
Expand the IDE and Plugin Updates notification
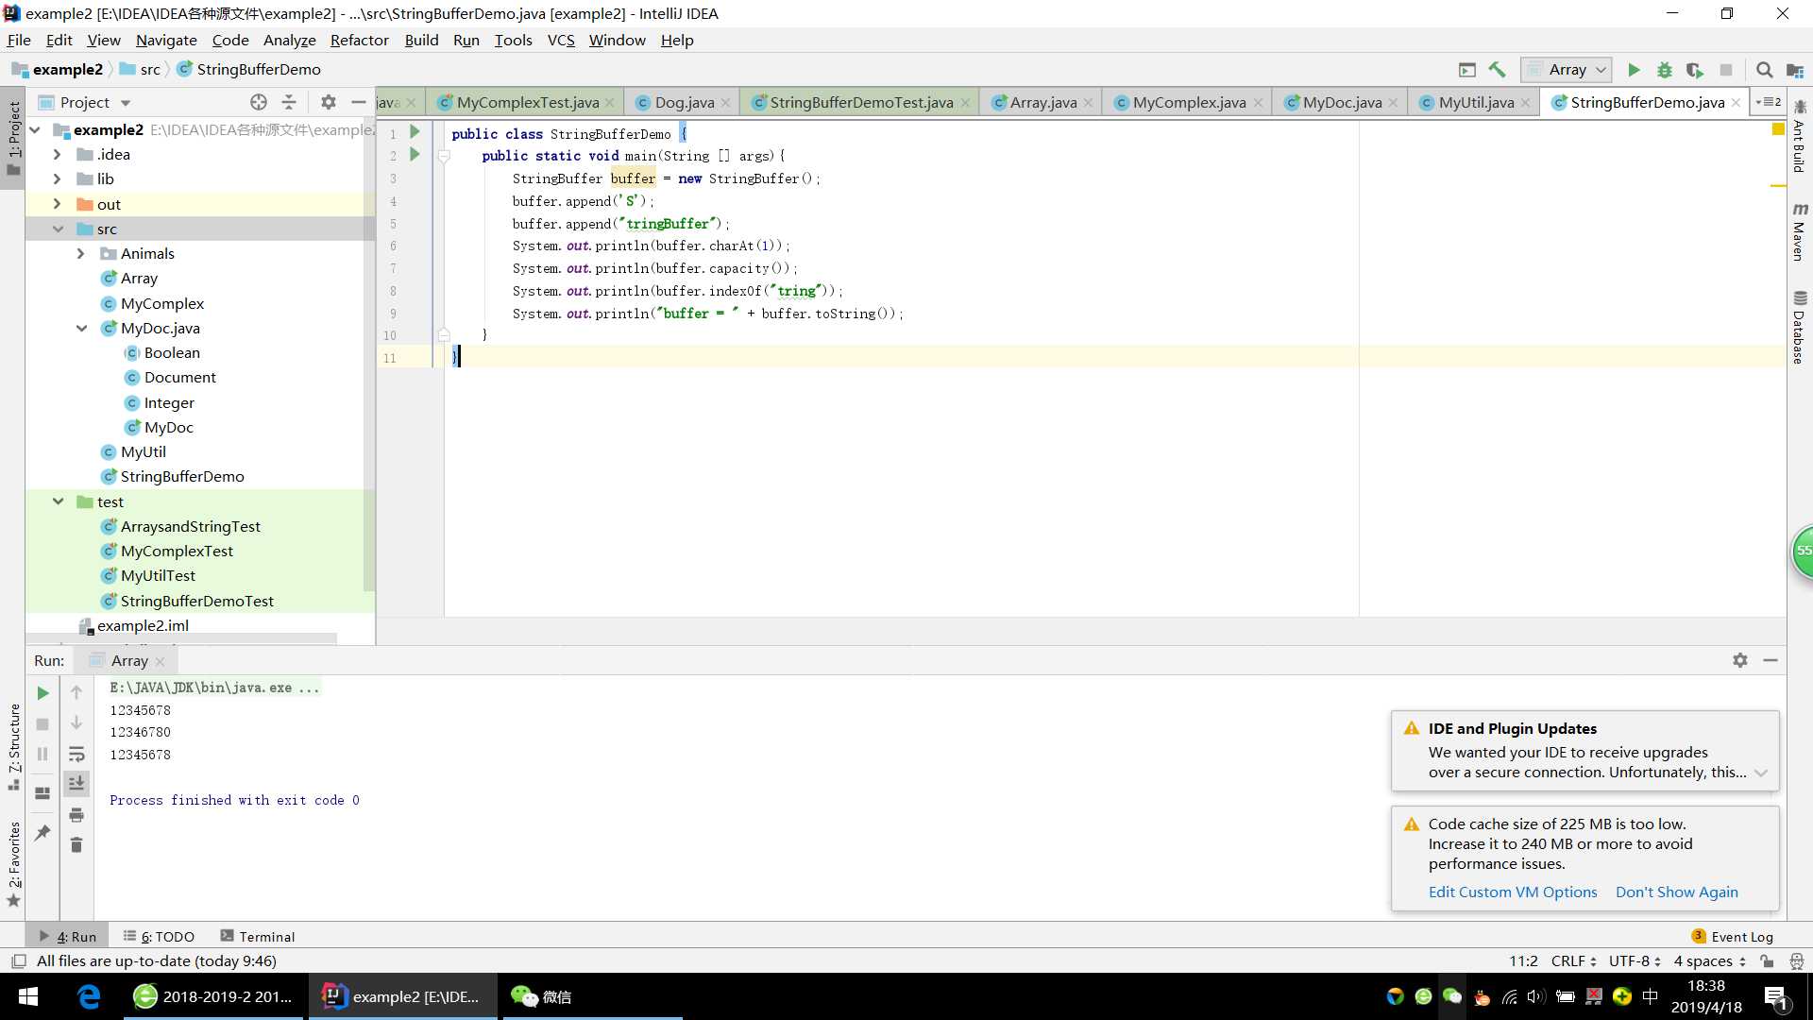coord(1760,773)
